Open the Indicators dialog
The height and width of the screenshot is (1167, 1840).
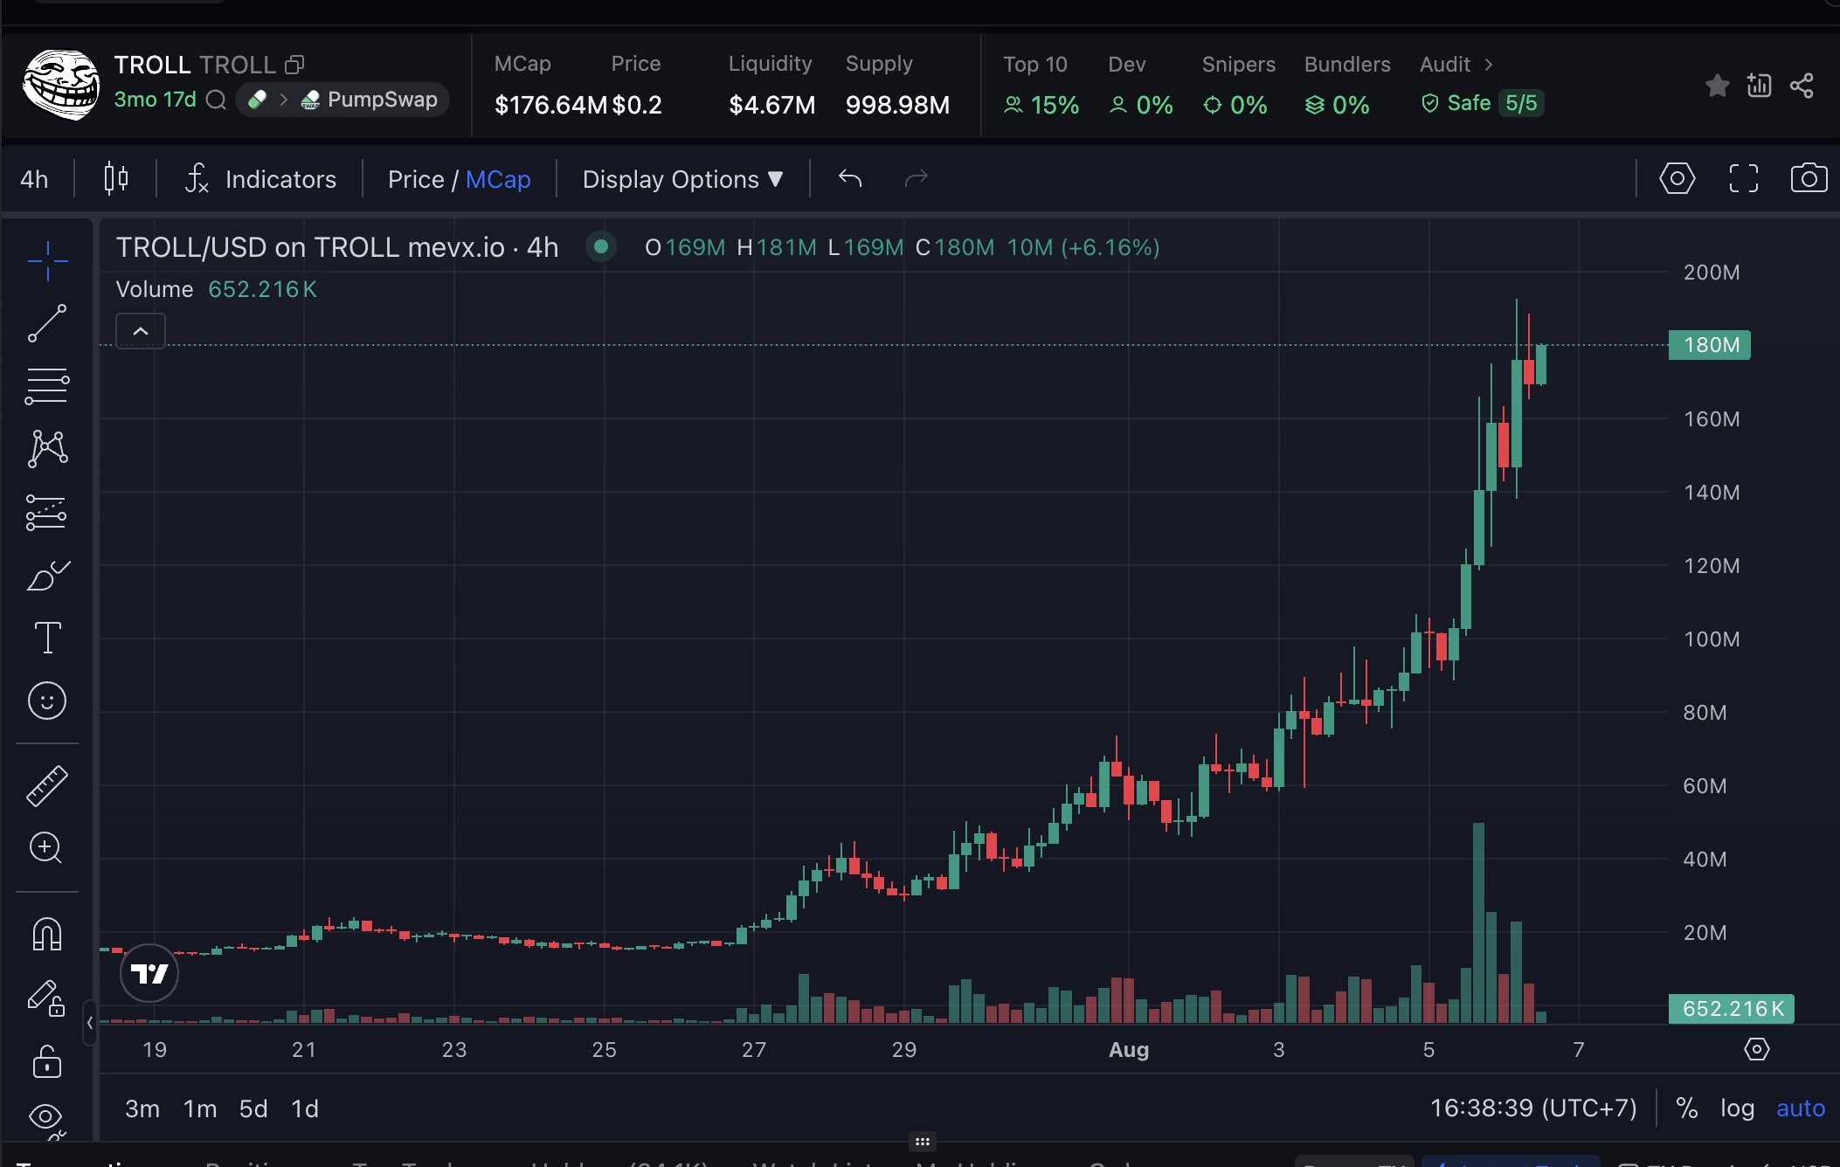[x=260, y=179]
